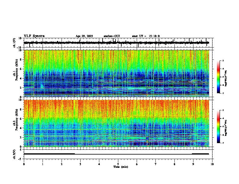The image size is (239, 184).
Task: Click the log(PSD) label beside ch.2 colorbar
Action: [226, 128]
